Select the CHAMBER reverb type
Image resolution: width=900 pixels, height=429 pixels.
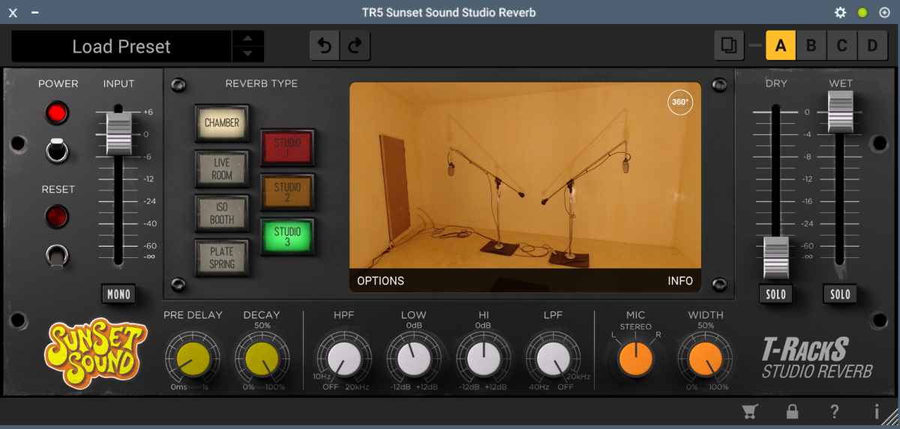pyautogui.click(x=222, y=123)
